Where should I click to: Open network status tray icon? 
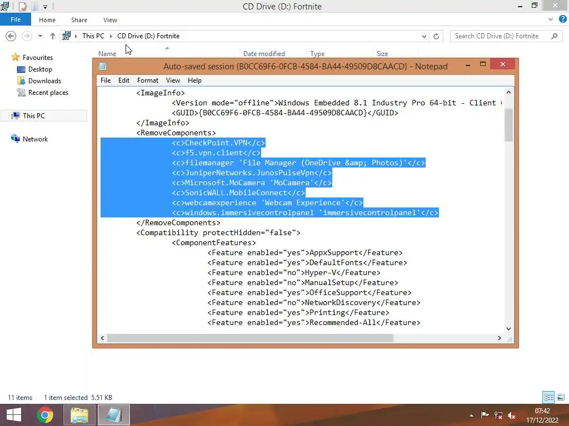(498, 415)
